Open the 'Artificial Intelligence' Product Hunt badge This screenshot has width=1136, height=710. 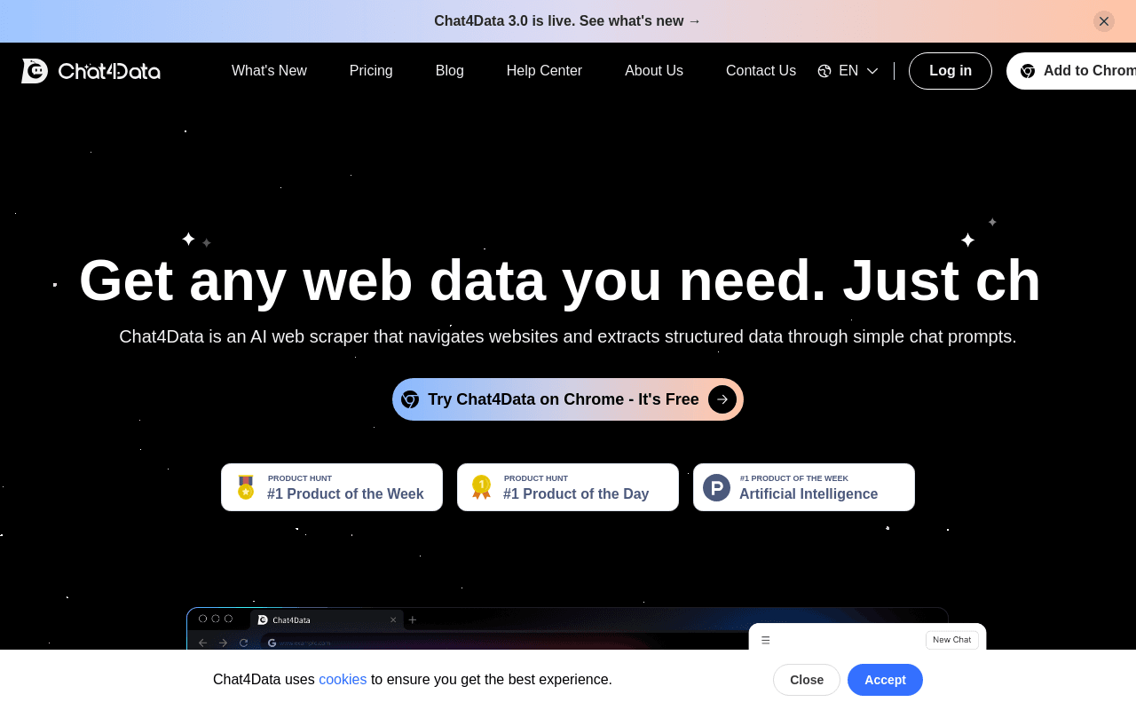804,487
